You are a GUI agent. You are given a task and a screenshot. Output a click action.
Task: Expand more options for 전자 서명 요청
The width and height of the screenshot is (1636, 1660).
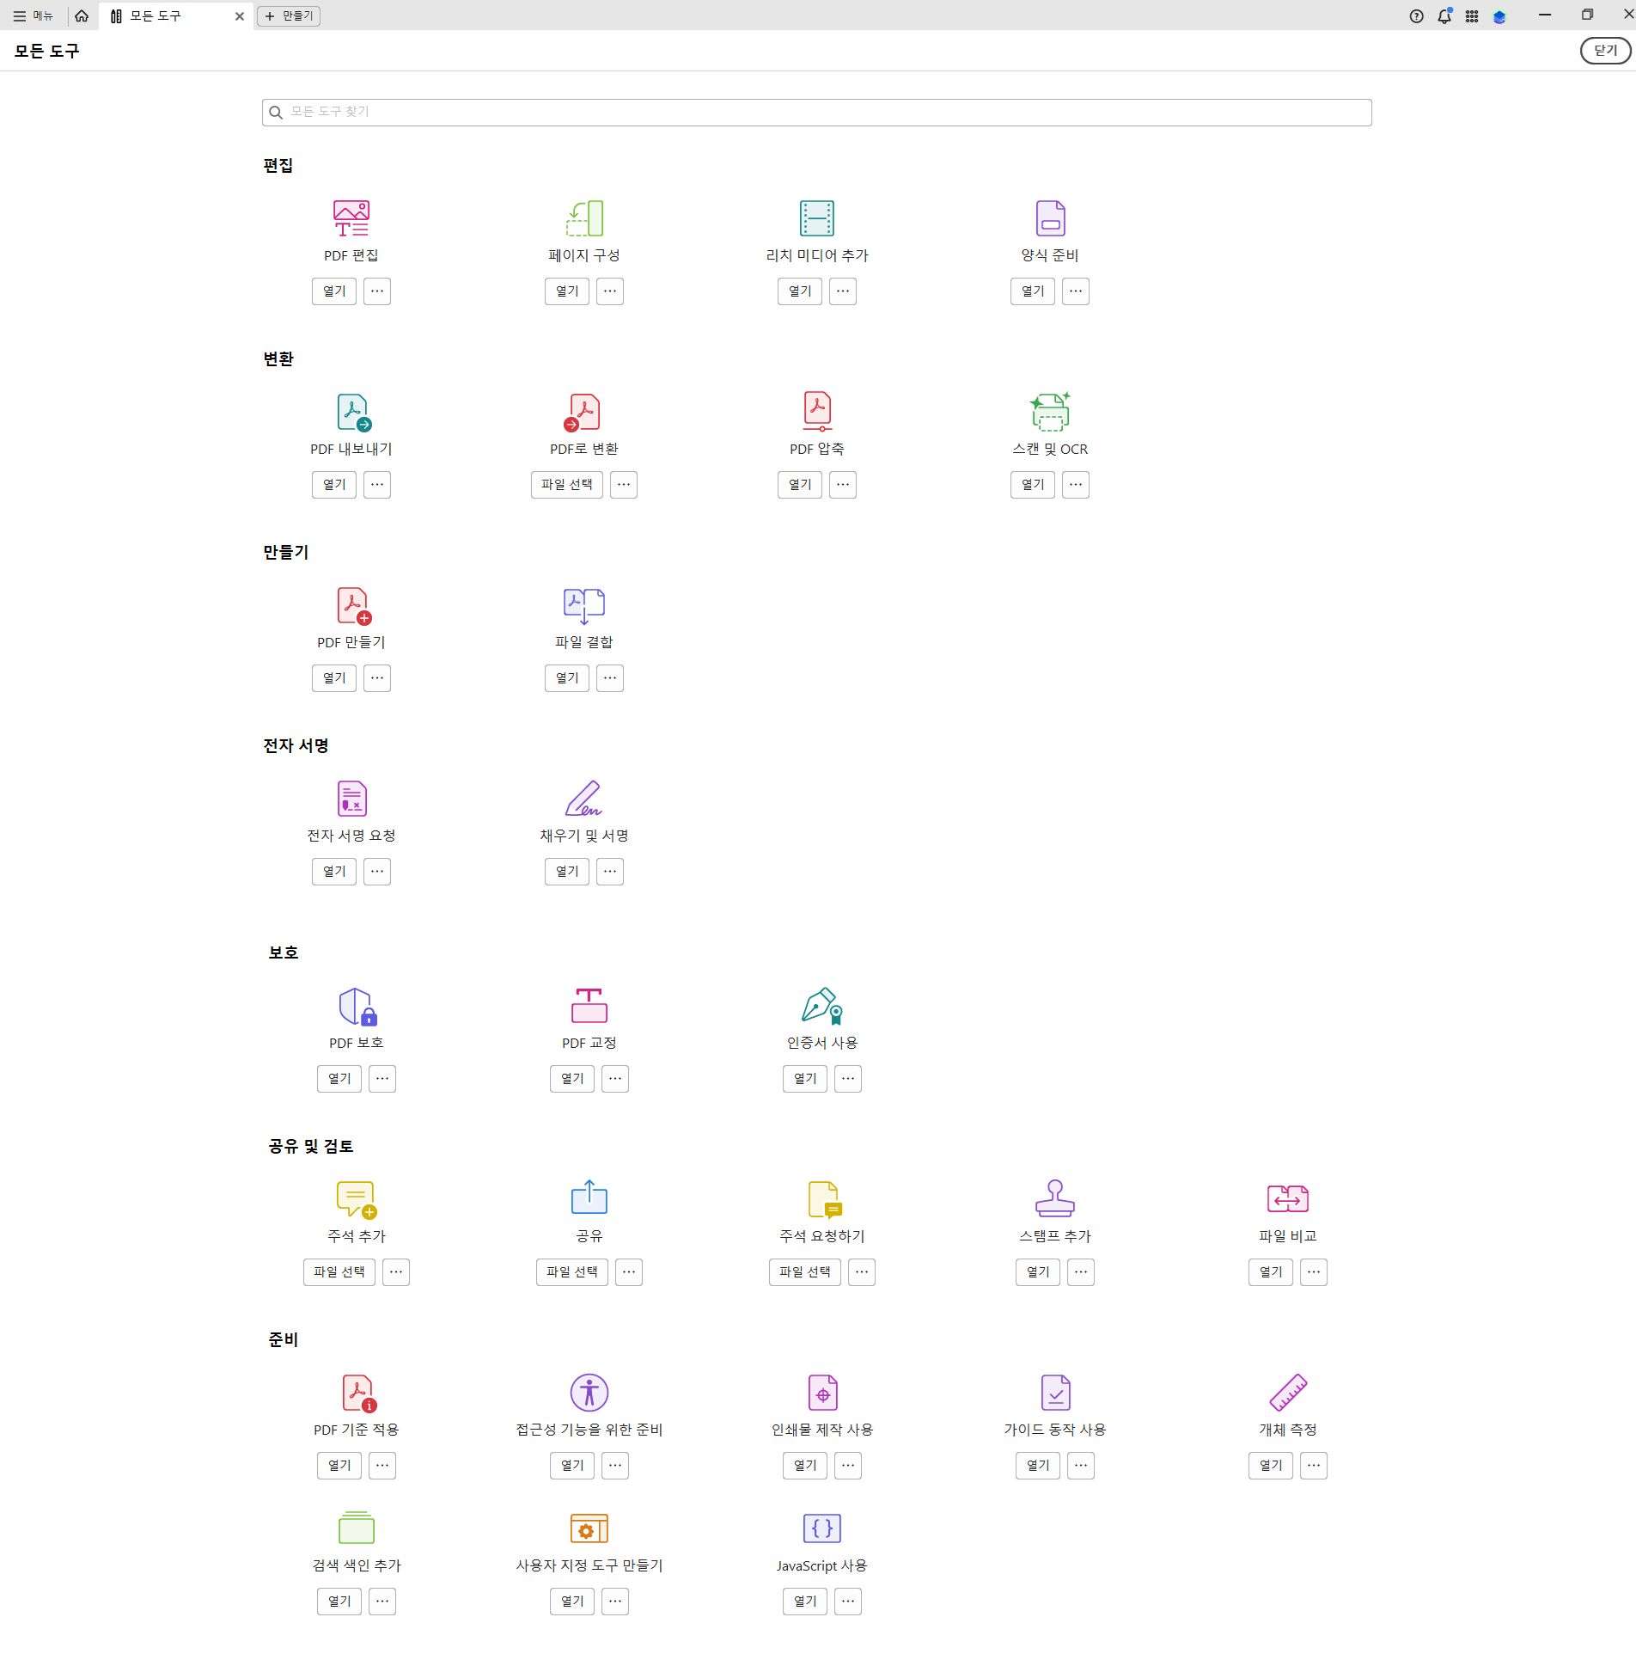coord(377,871)
